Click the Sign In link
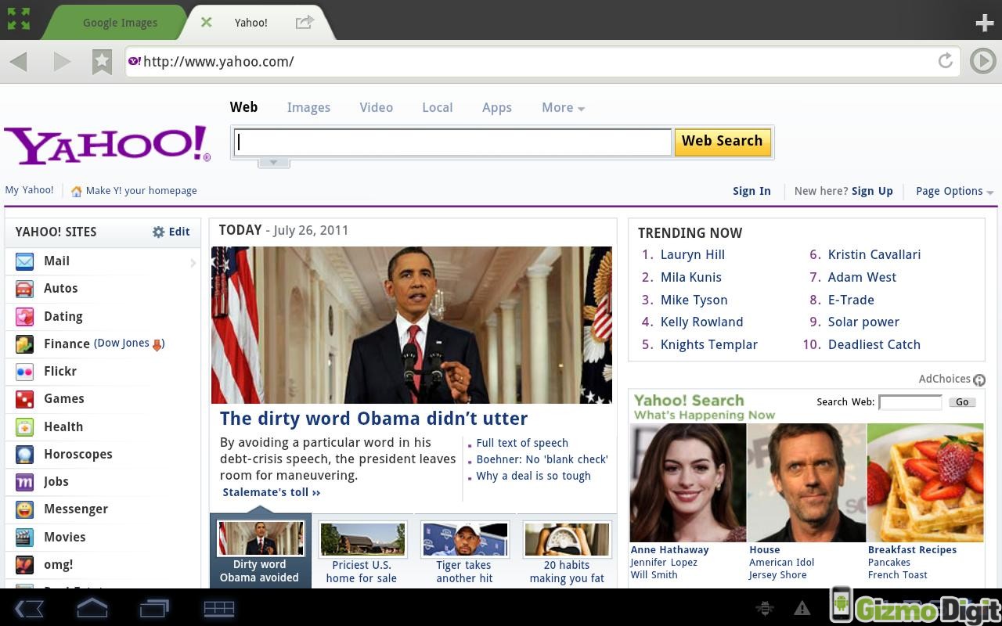The width and height of the screenshot is (1002, 626). click(751, 191)
